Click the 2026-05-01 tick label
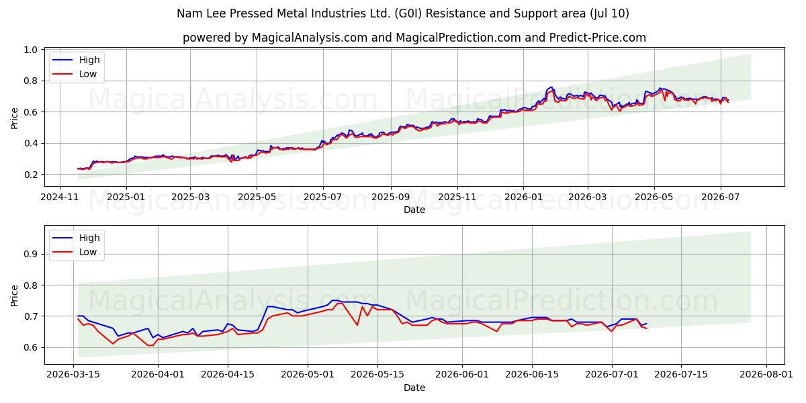 pyautogui.click(x=308, y=374)
